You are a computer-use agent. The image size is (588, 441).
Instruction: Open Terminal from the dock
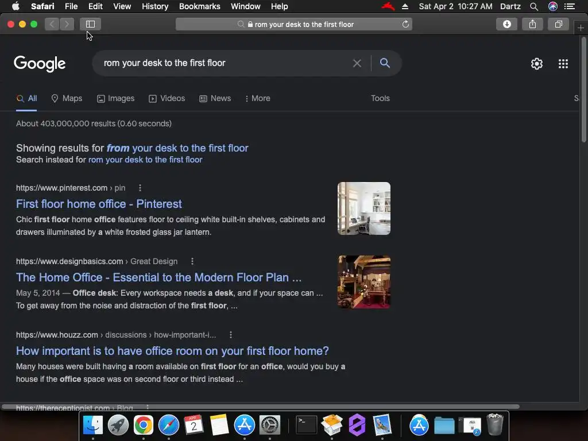[x=307, y=425]
